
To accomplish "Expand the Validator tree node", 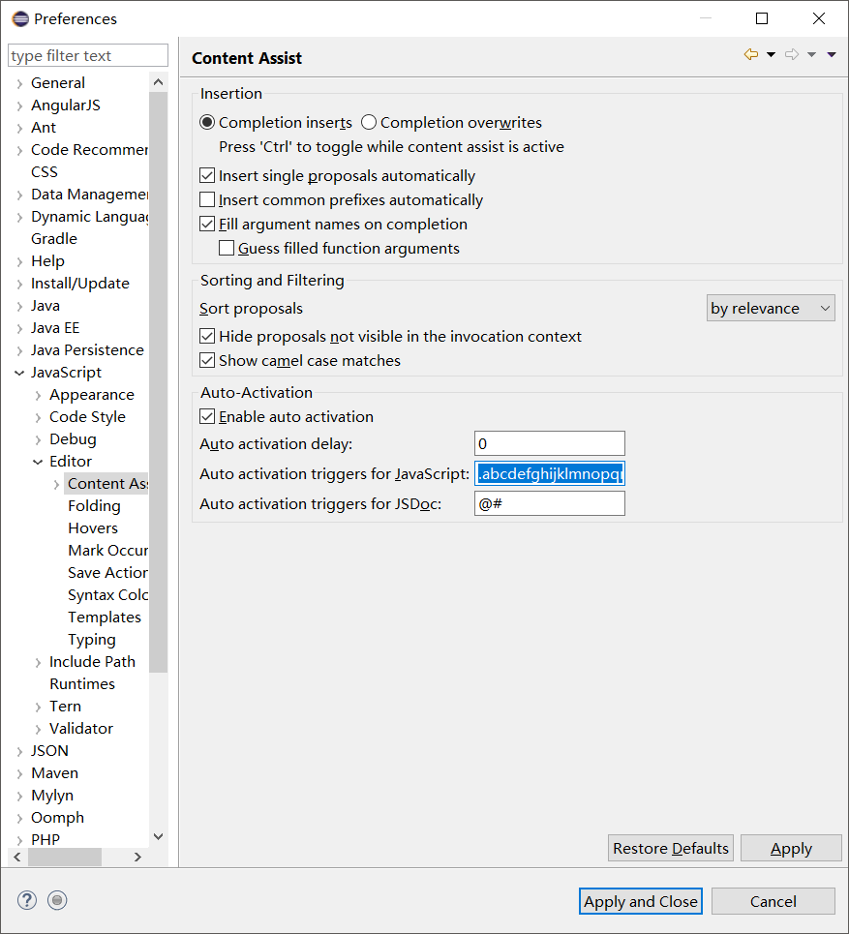I will [38, 729].
